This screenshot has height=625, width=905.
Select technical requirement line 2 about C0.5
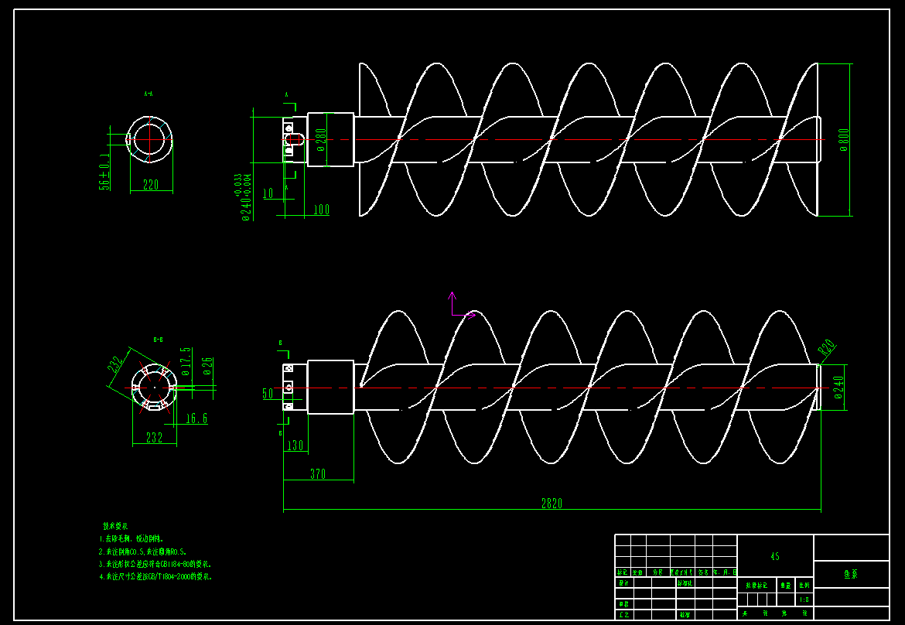142,552
